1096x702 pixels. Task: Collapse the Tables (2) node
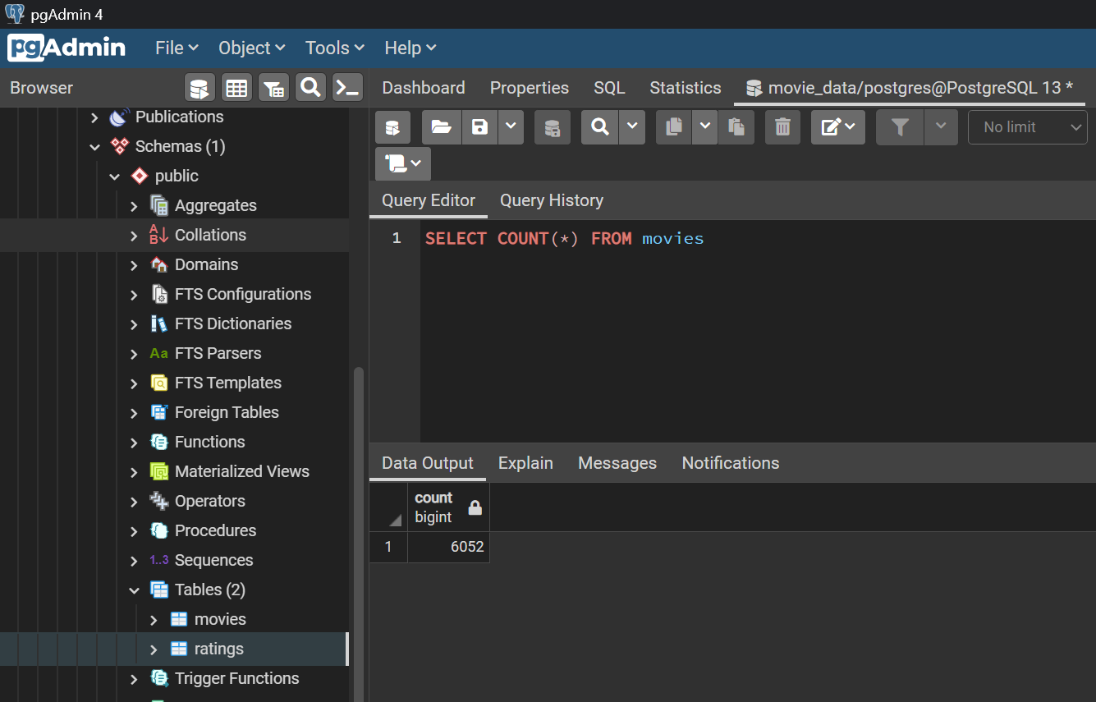click(x=135, y=590)
